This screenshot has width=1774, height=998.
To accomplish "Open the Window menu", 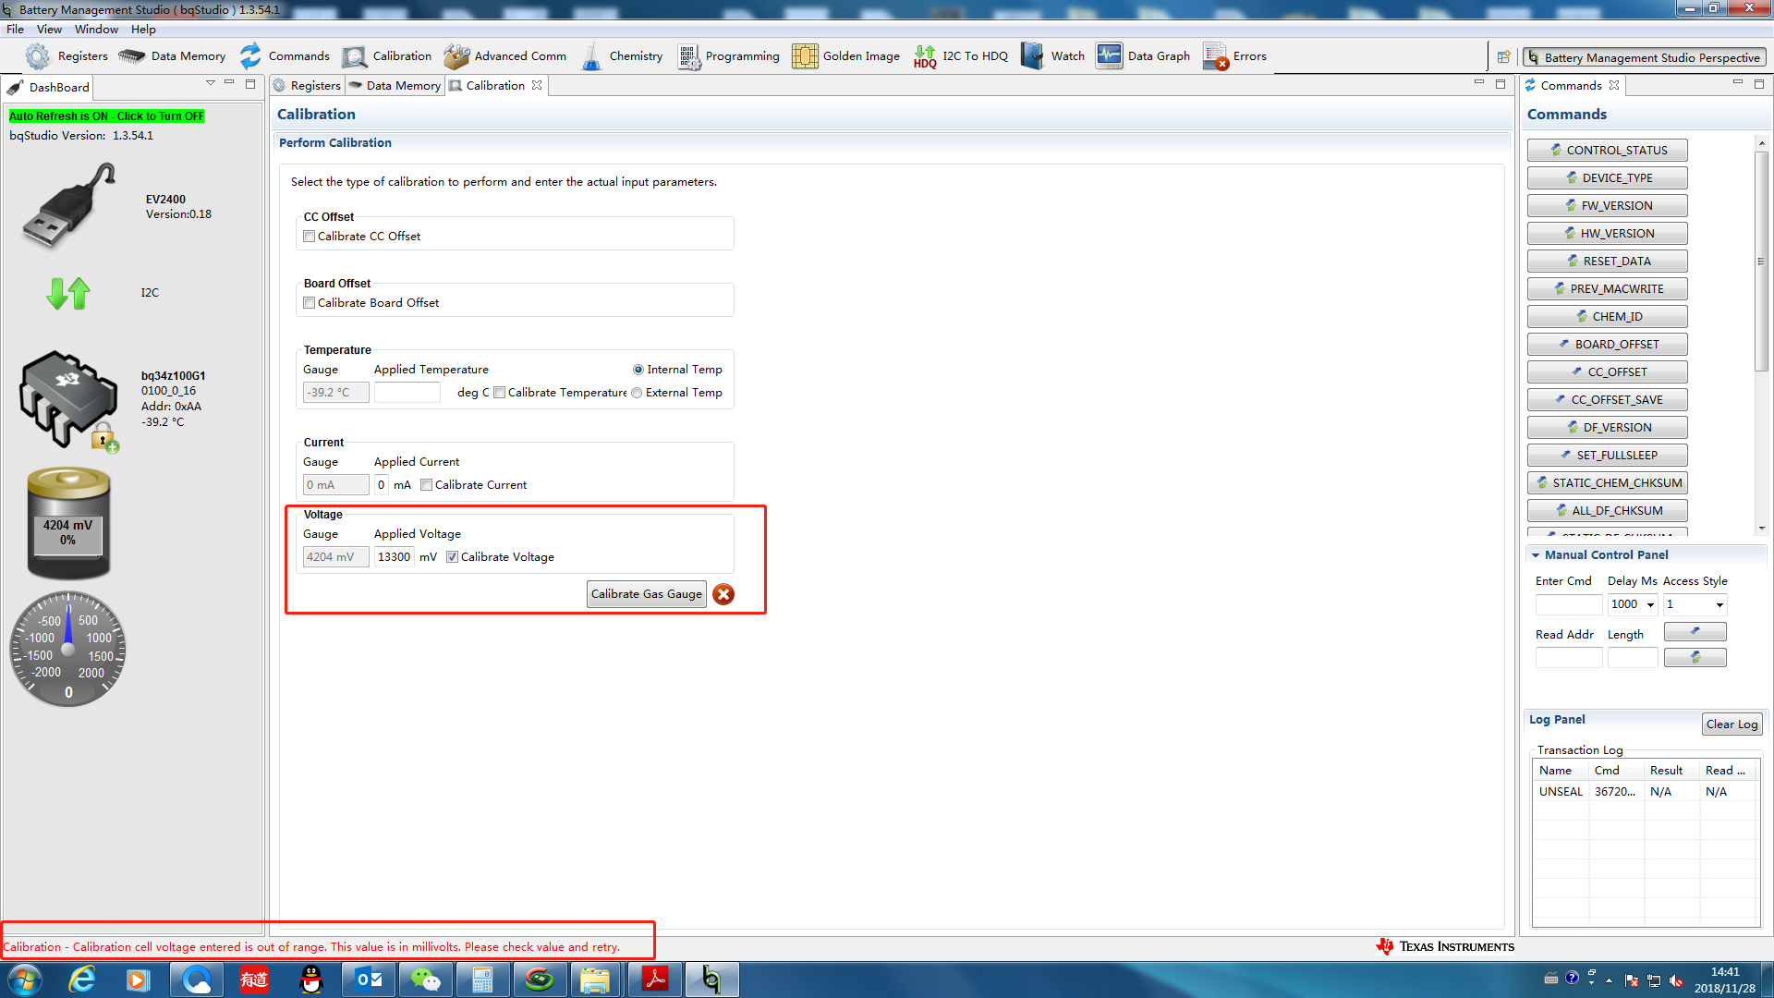I will [x=96, y=30].
